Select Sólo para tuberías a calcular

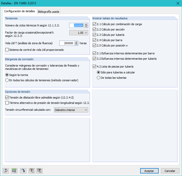coord(98,72)
